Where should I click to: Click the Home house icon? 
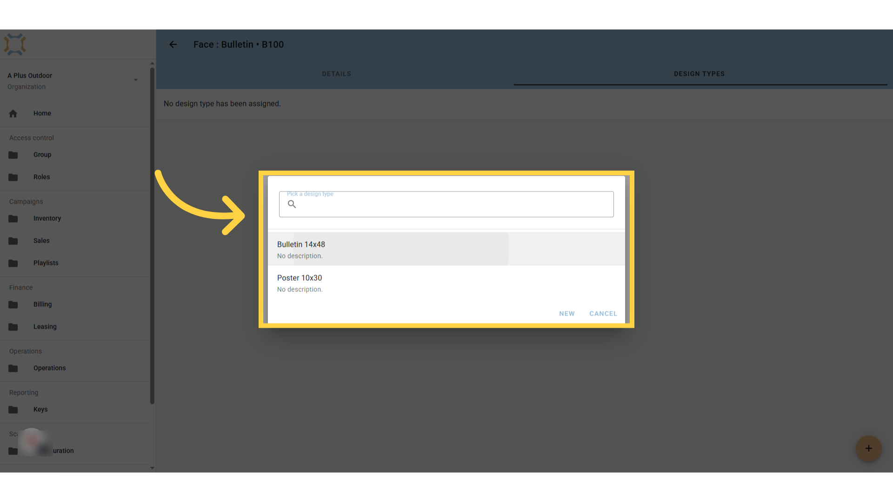coord(13,113)
